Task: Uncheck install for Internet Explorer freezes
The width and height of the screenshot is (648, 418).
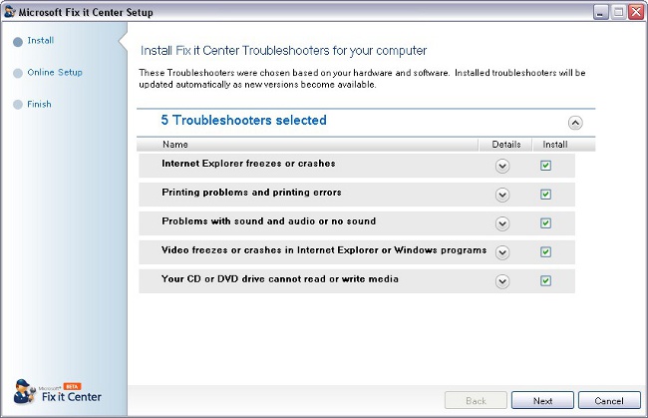Action: point(545,166)
